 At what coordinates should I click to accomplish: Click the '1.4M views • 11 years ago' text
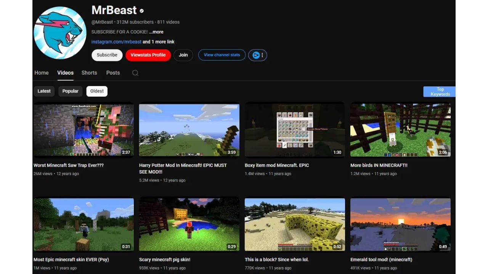(x=268, y=174)
